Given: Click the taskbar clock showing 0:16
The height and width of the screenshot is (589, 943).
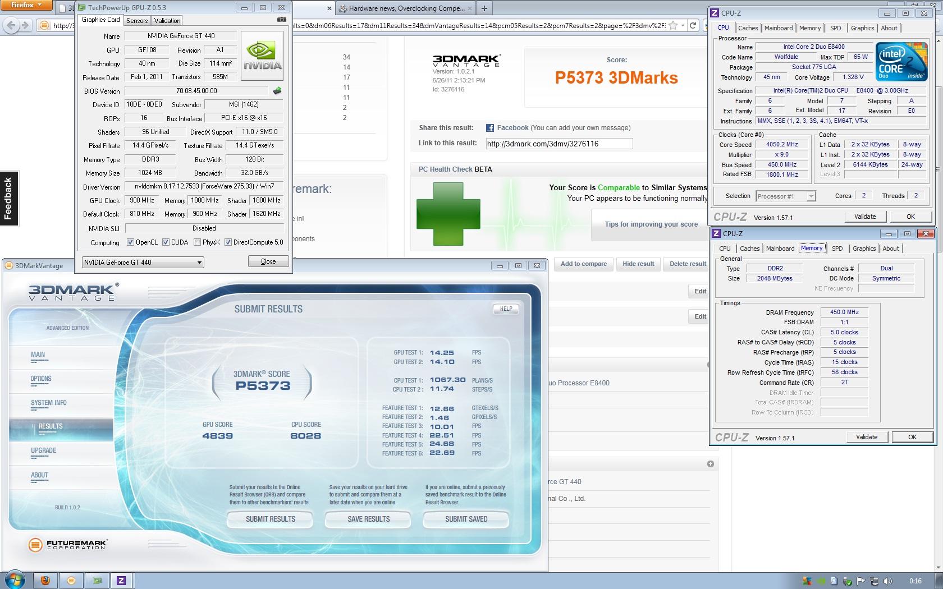Looking at the screenshot, I should (915, 581).
